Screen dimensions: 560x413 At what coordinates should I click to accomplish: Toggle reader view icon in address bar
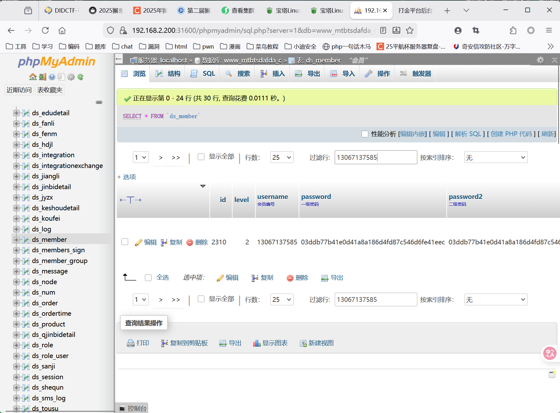coord(383,30)
